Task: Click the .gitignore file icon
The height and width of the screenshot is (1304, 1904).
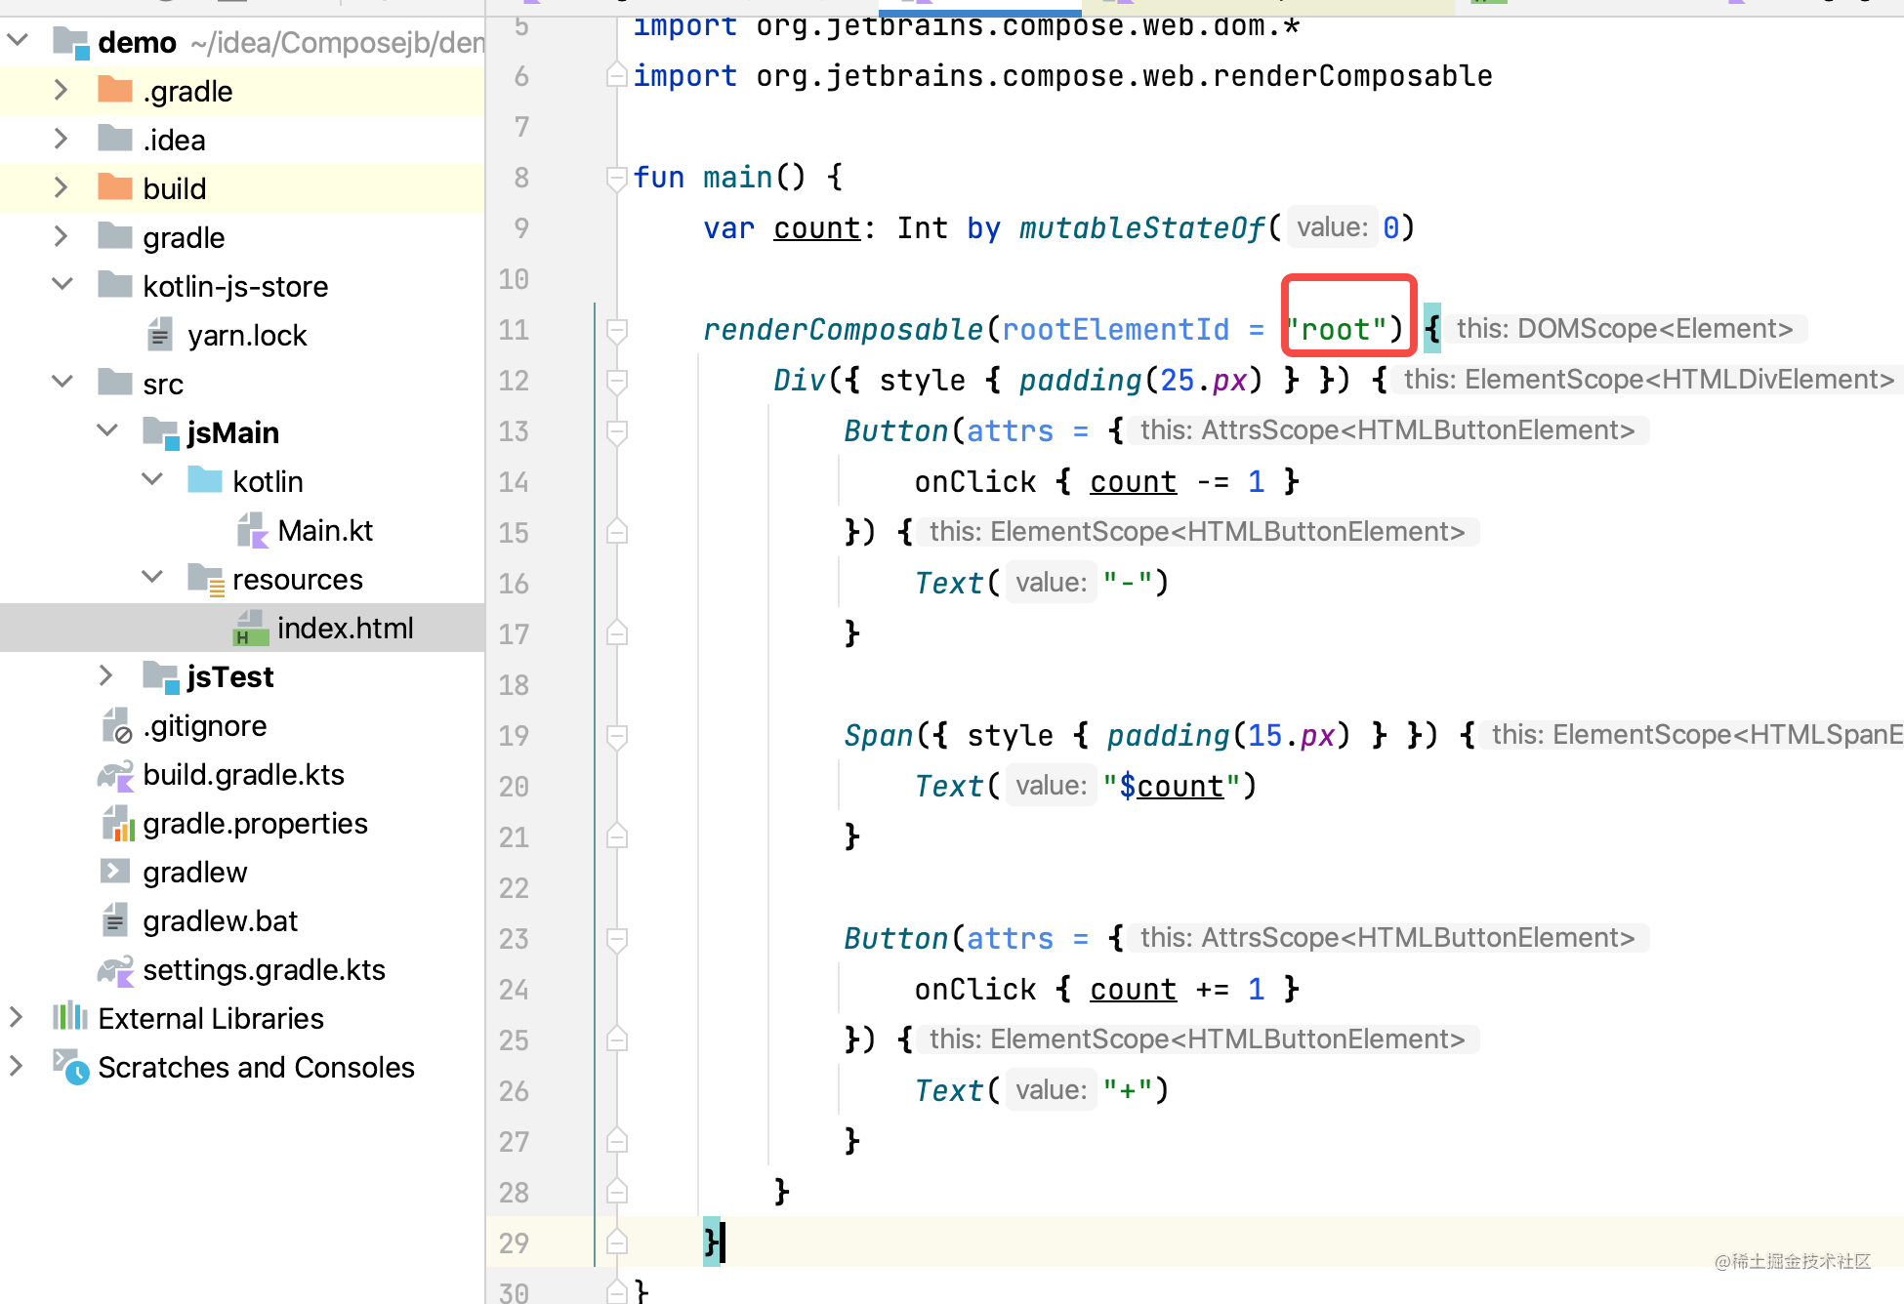Action: (x=117, y=726)
